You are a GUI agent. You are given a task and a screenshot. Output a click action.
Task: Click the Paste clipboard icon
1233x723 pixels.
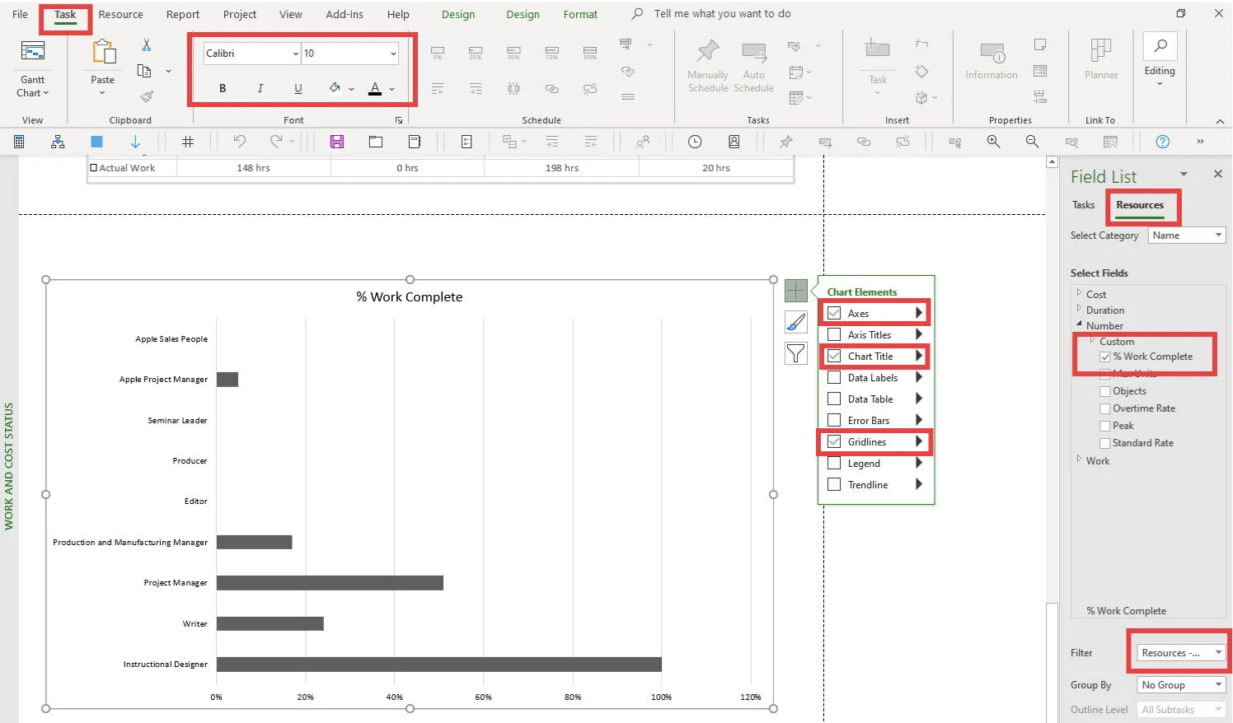[x=103, y=54]
